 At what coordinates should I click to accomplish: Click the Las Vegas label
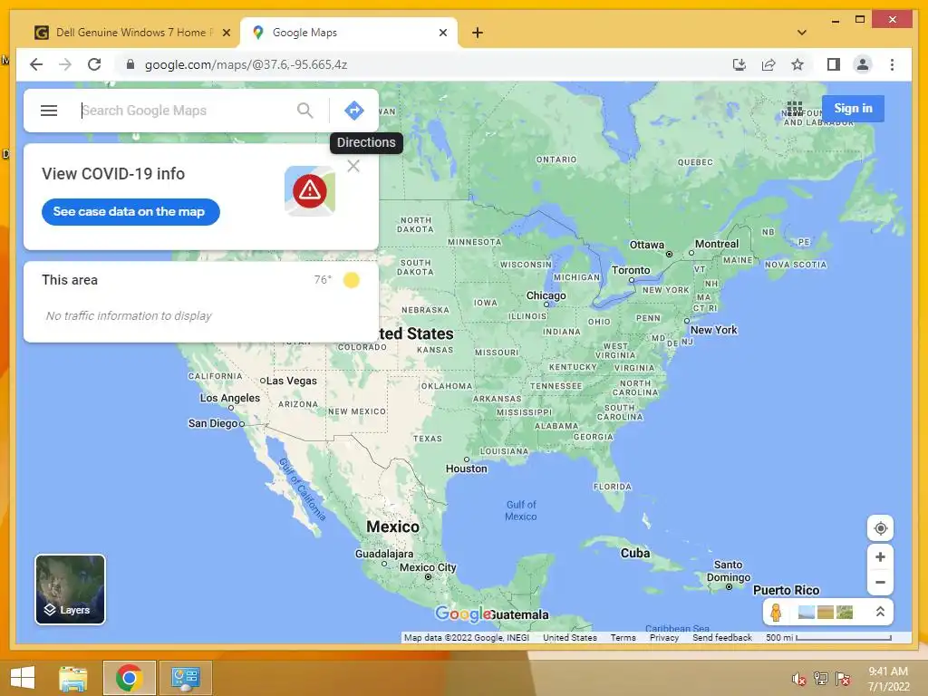pos(291,381)
